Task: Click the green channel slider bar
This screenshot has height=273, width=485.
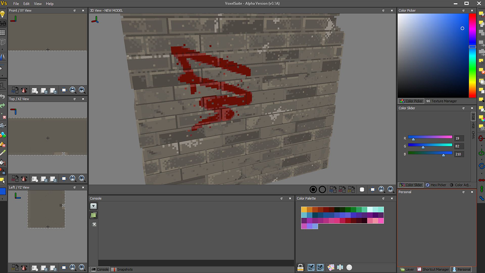Action: tap(430, 145)
